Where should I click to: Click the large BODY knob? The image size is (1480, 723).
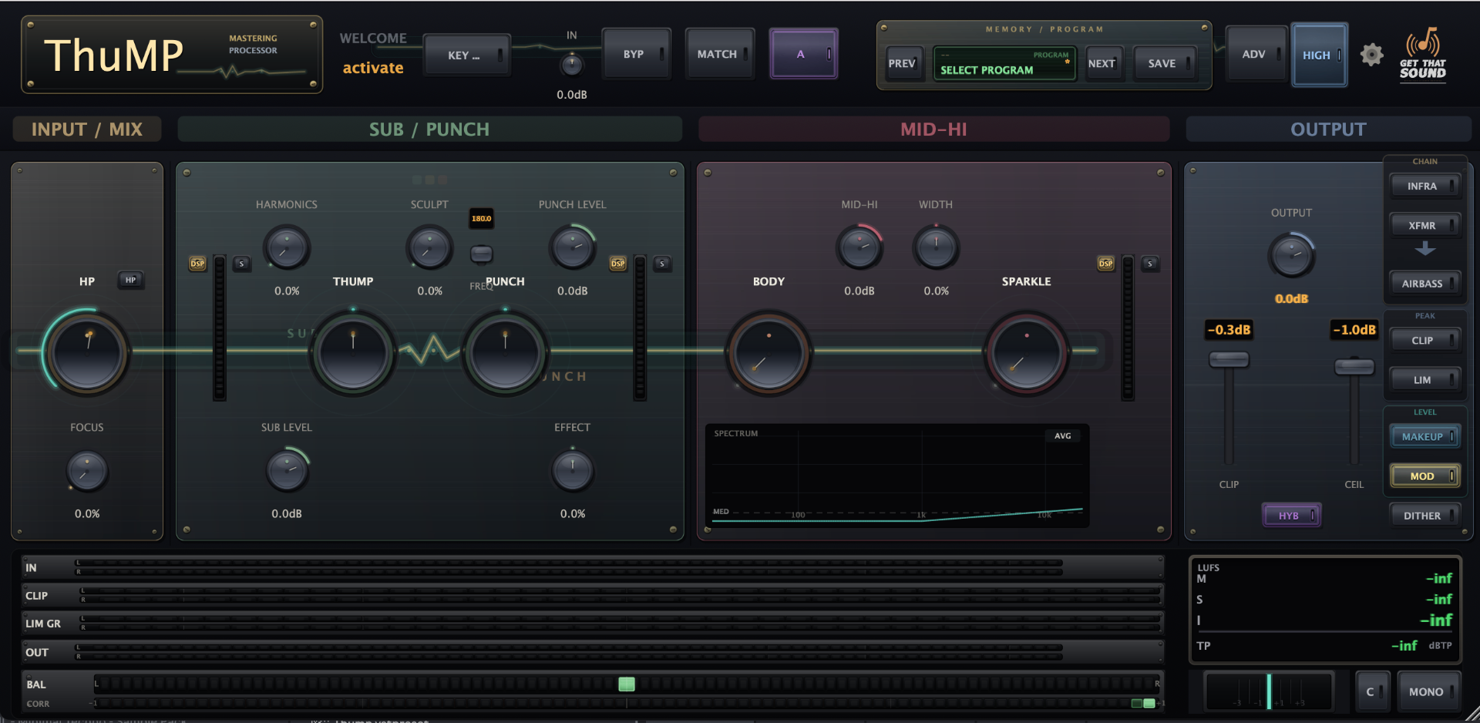(x=769, y=353)
